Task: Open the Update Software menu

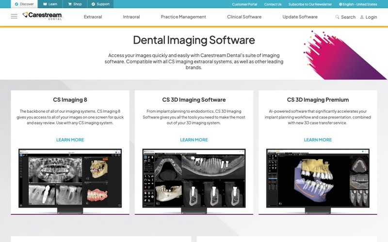Action: (300, 17)
